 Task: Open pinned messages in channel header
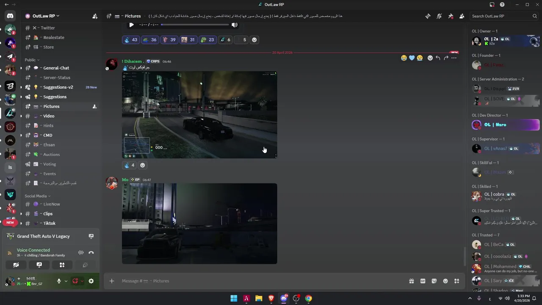(x=451, y=16)
